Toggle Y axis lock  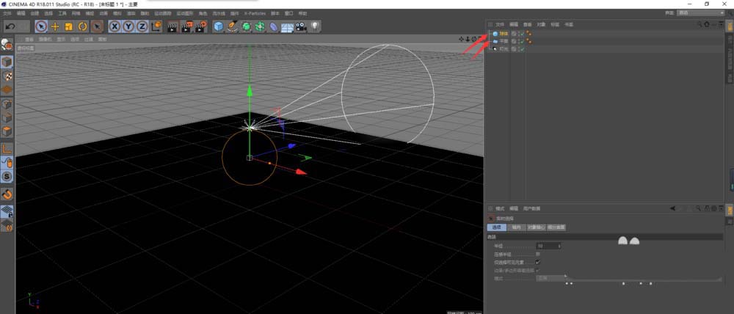[x=128, y=26]
